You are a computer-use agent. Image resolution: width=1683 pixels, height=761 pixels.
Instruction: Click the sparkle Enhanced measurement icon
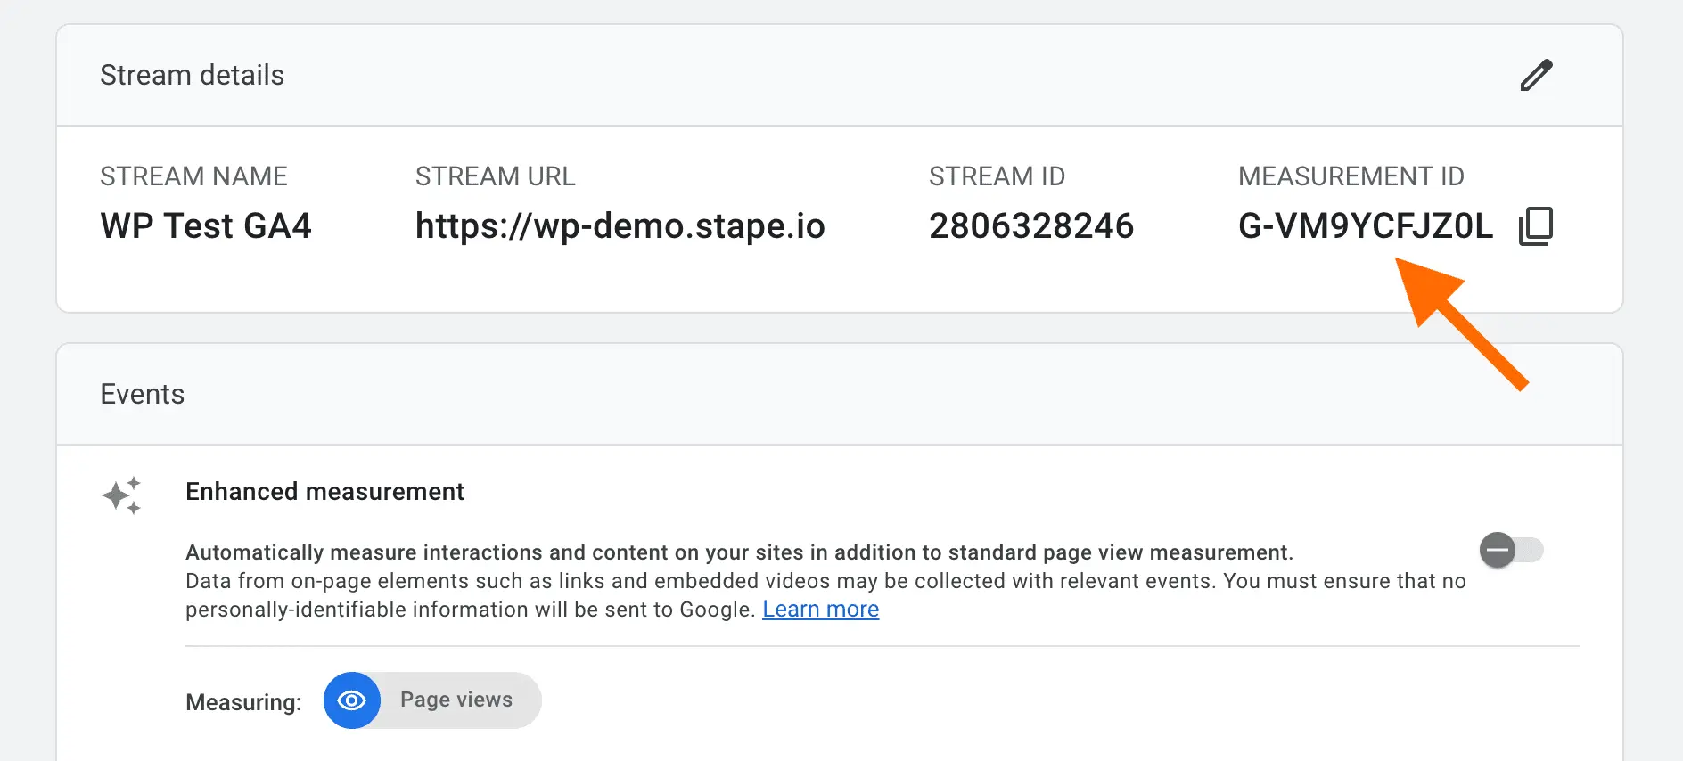(x=121, y=495)
